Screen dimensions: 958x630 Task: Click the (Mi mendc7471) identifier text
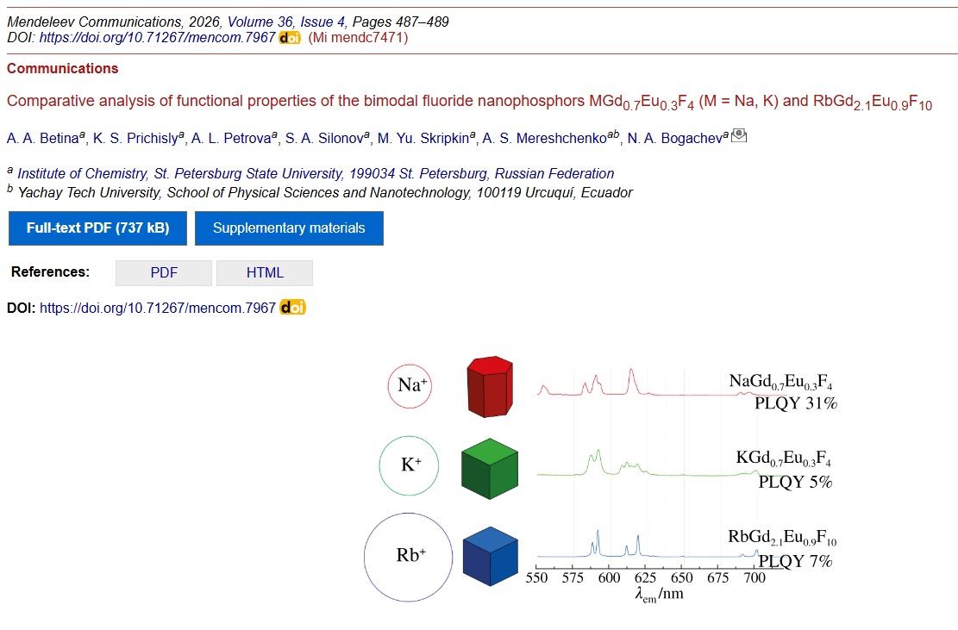(358, 38)
